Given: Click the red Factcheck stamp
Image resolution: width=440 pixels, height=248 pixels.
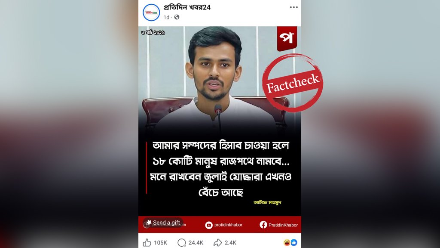Looking at the screenshot, I should 293,83.
